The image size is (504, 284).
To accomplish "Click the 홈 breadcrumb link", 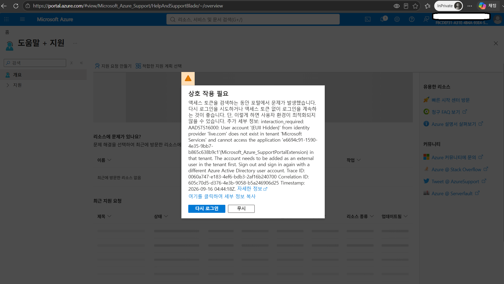I will (7, 32).
